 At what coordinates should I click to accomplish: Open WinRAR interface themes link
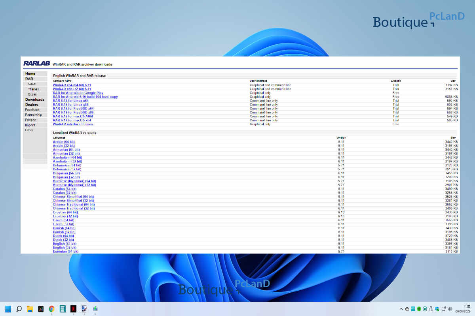(x=73, y=124)
